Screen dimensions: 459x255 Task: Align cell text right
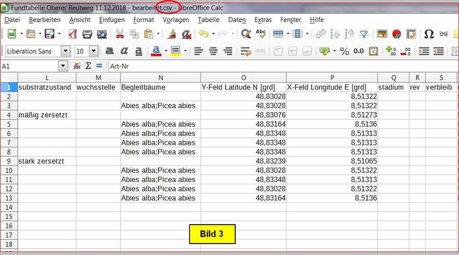click(228, 51)
